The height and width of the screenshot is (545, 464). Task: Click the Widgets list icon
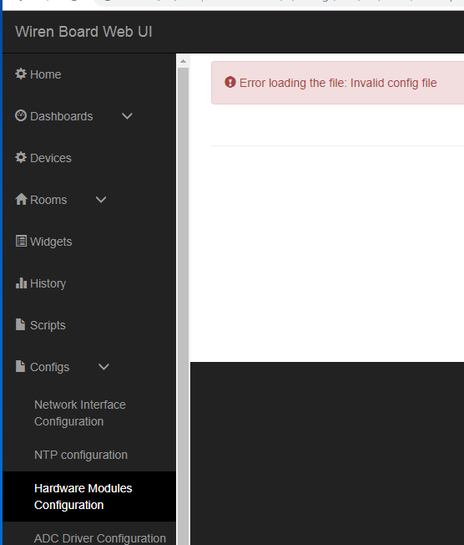tap(21, 241)
